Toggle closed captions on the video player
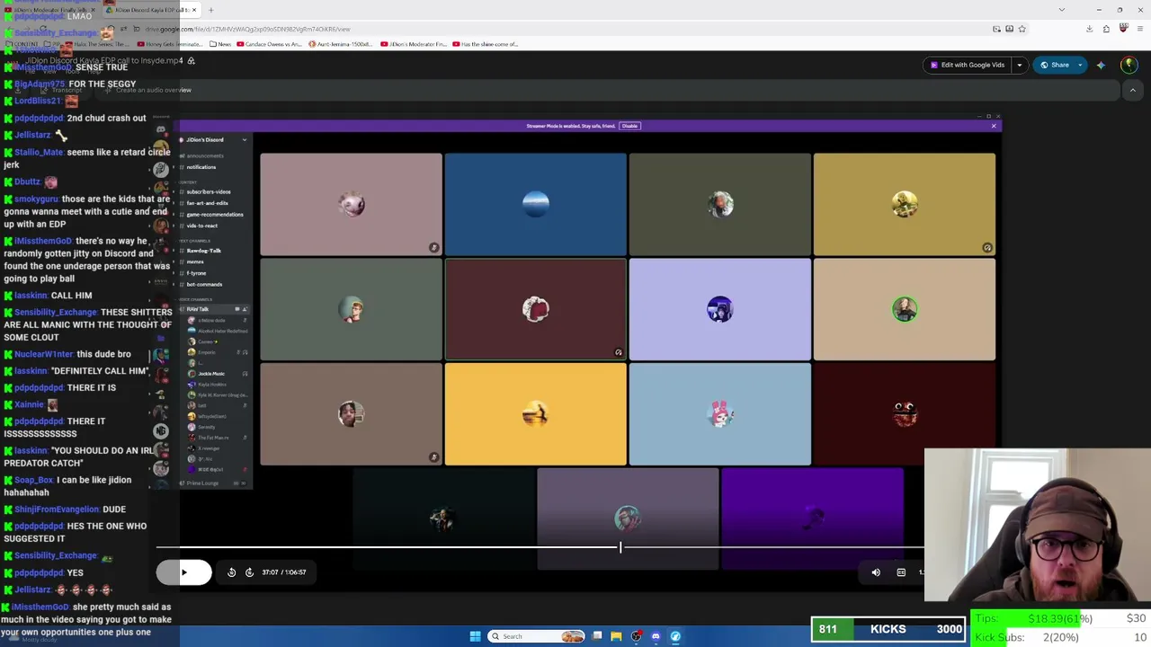1151x647 pixels. coord(901,572)
